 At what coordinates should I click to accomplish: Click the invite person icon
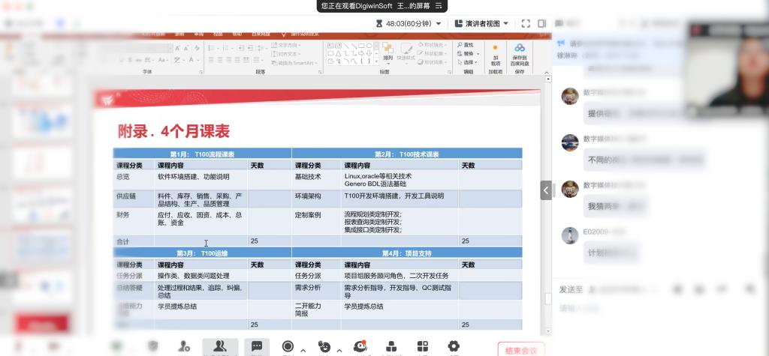coord(184,346)
